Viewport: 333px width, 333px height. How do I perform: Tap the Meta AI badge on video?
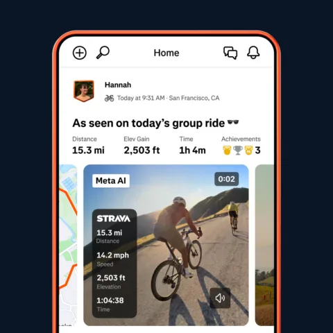click(111, 180)
